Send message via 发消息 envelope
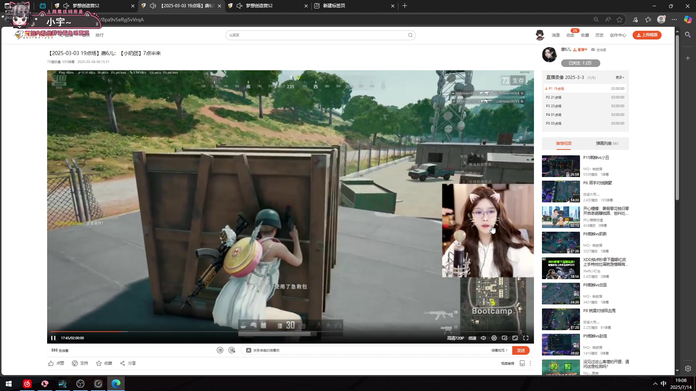This screenshot has height=391, width=696. (x=598, y=50)
